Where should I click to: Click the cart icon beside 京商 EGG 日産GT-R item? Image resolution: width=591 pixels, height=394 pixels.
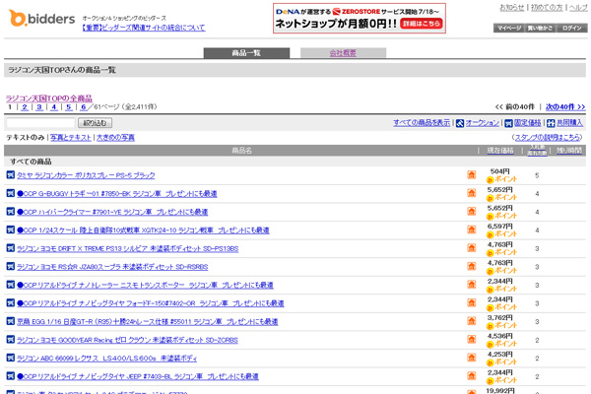tap(11, 322)
